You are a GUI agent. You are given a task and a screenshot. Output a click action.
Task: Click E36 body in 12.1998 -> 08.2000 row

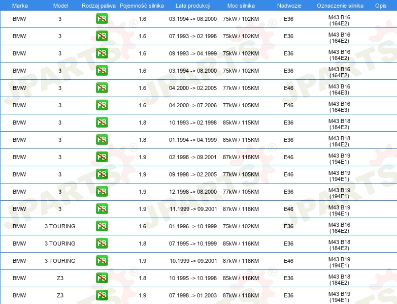[289, 192]
